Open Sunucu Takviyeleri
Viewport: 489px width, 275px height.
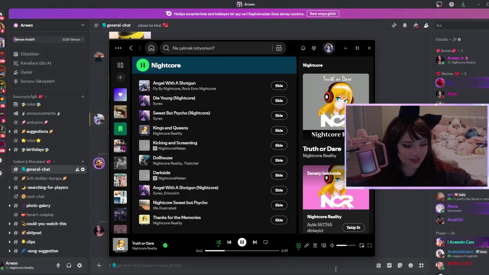(x=49, y=81)
